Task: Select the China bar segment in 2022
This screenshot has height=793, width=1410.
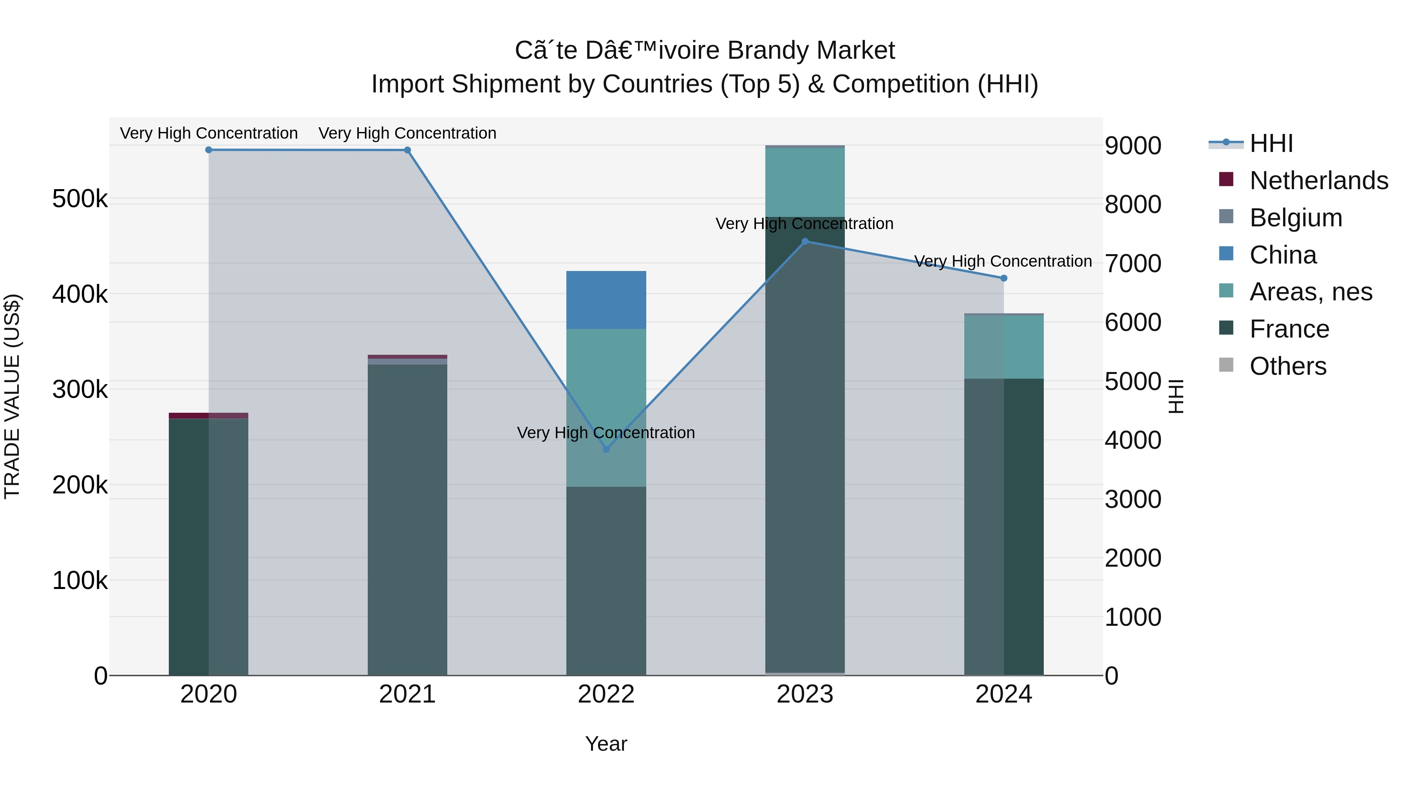Action: click(606, 300)
